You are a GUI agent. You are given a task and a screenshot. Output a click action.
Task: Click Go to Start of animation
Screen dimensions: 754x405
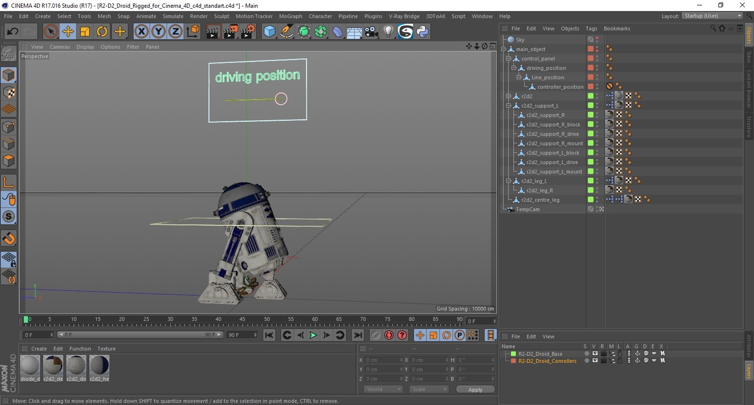click(x=269, y=335)
